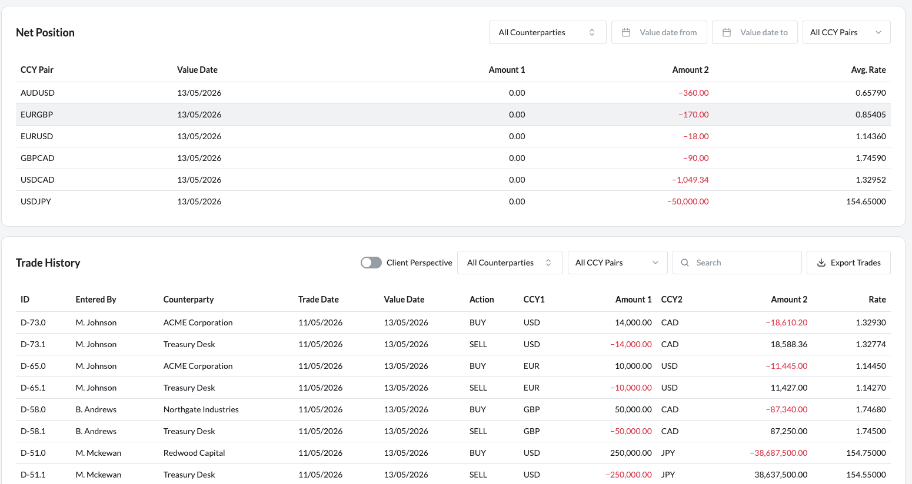The width and height of the screenshot is (912, 484).
Task: Click the 38,637,500.00 JPY amount
Action: point(781,475)
